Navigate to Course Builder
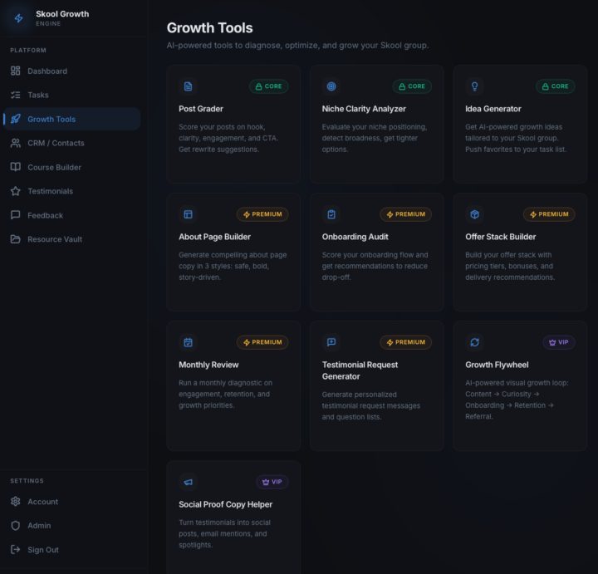The image size is (598, 574). coord(71,167)
